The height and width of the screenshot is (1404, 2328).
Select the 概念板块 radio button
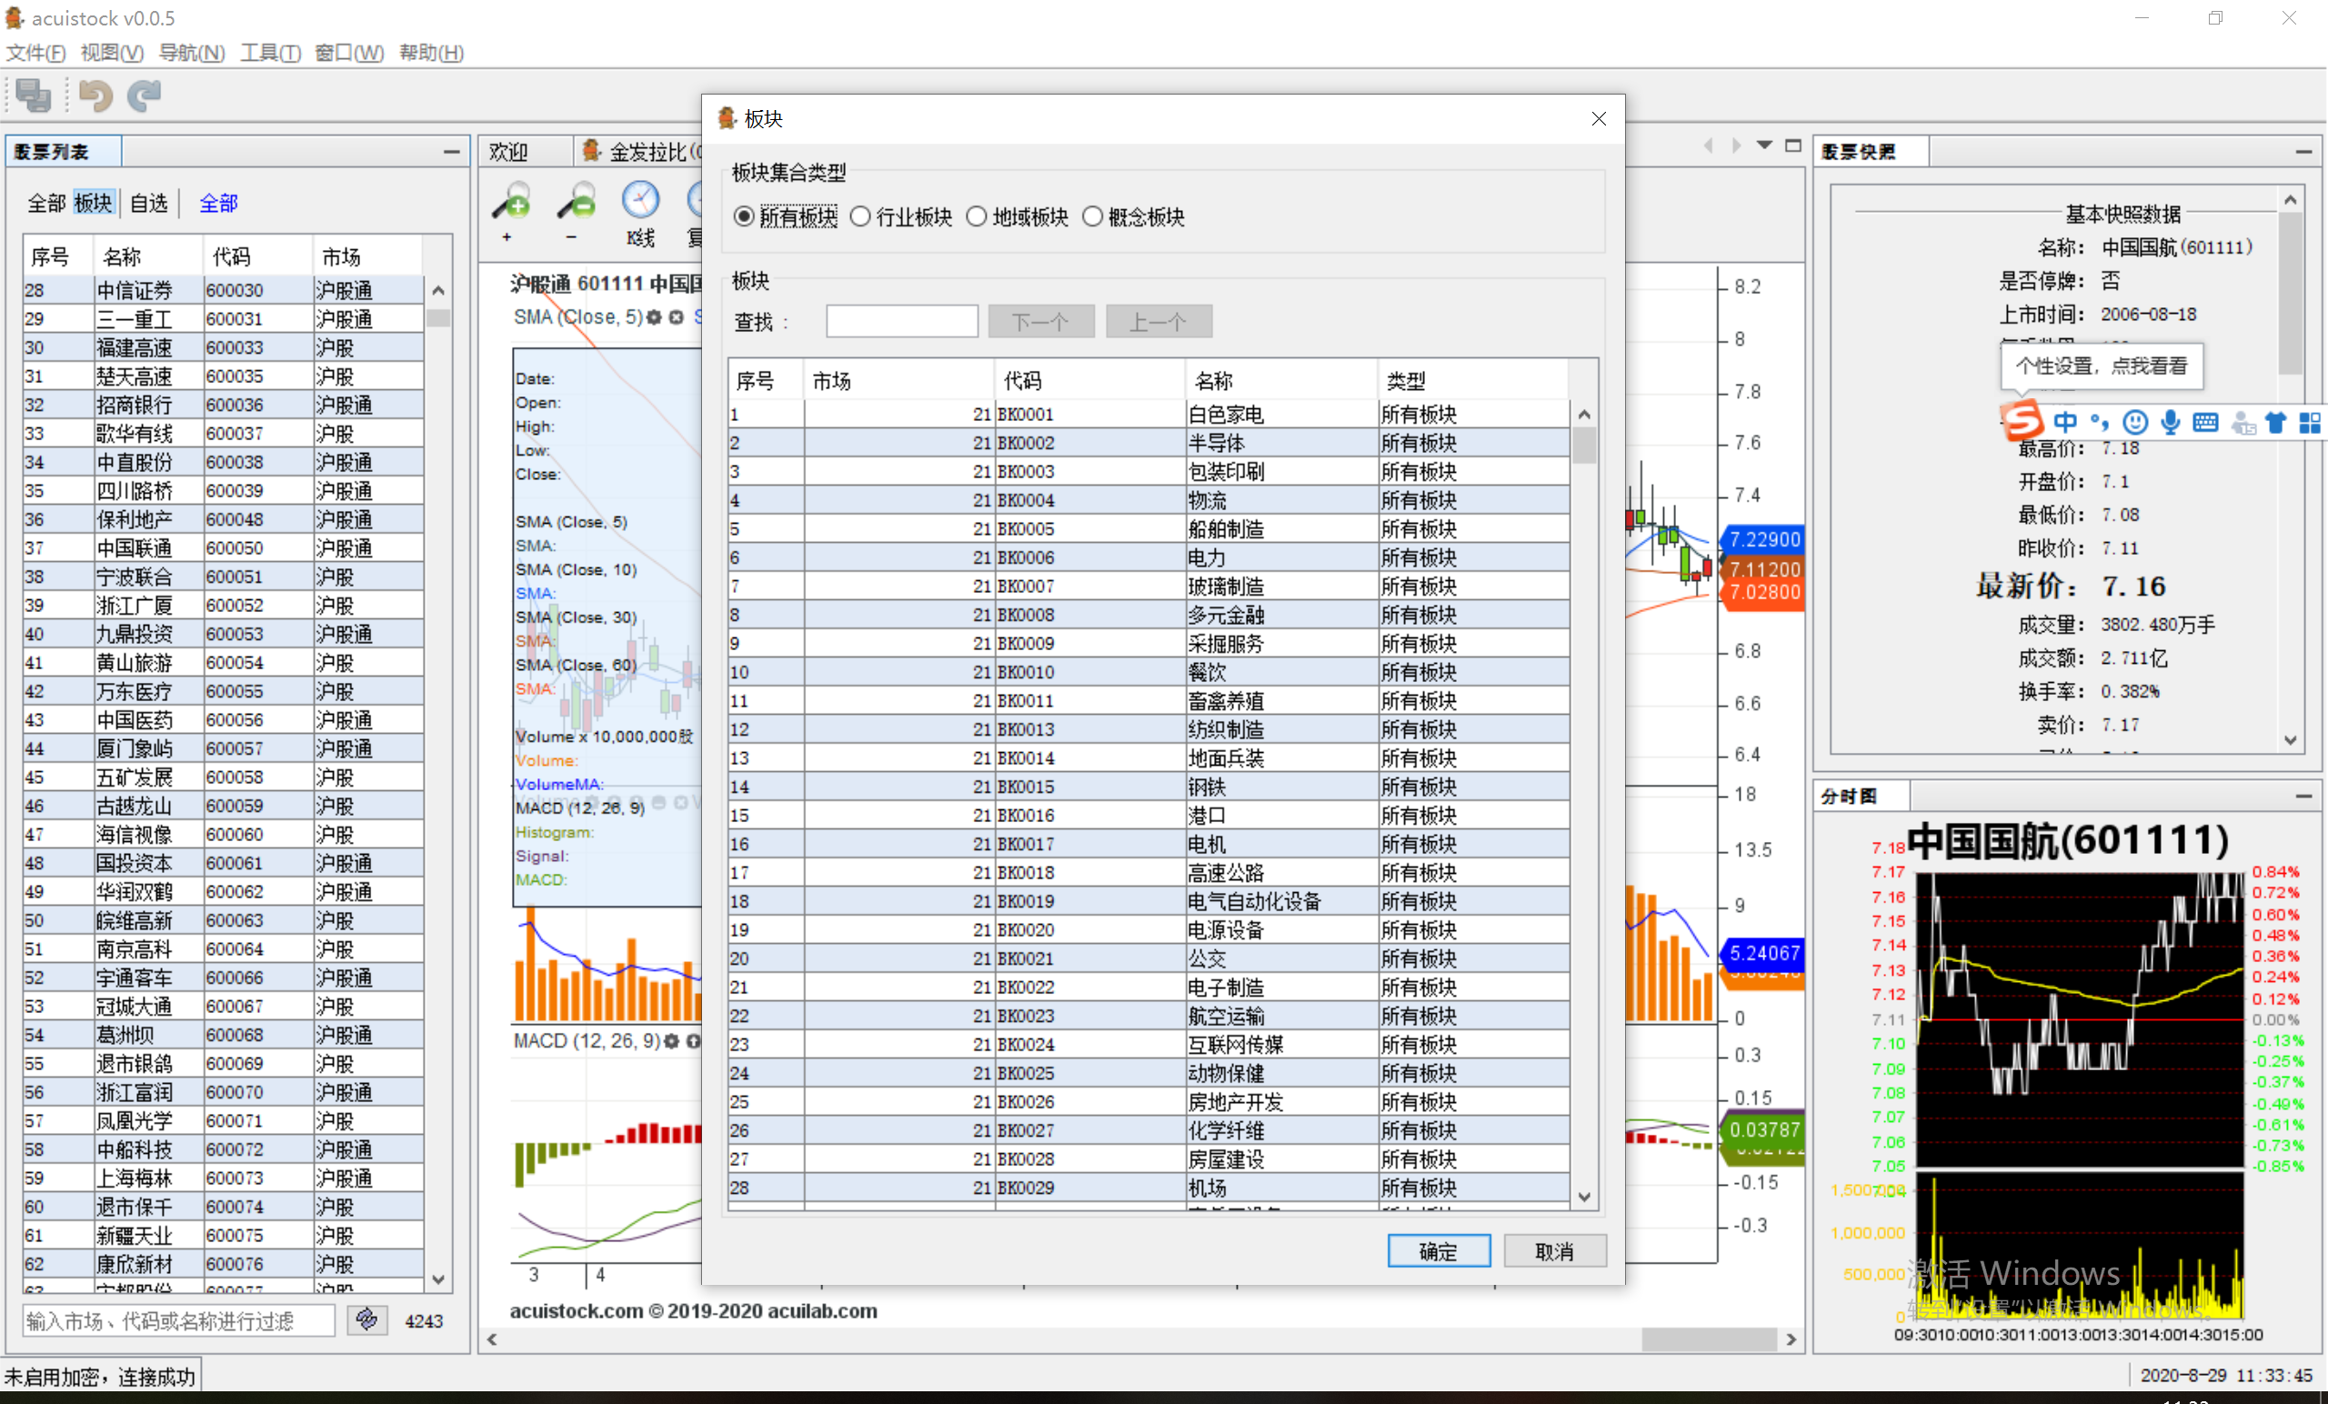point(1092,217)
